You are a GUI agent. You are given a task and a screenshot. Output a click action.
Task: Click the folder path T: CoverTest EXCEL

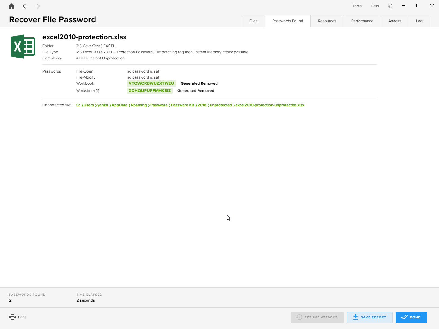[x=95, y=46]
